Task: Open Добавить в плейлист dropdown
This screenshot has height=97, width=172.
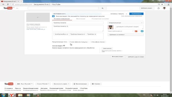Action: pyautogui.click(x=126, y=35)
